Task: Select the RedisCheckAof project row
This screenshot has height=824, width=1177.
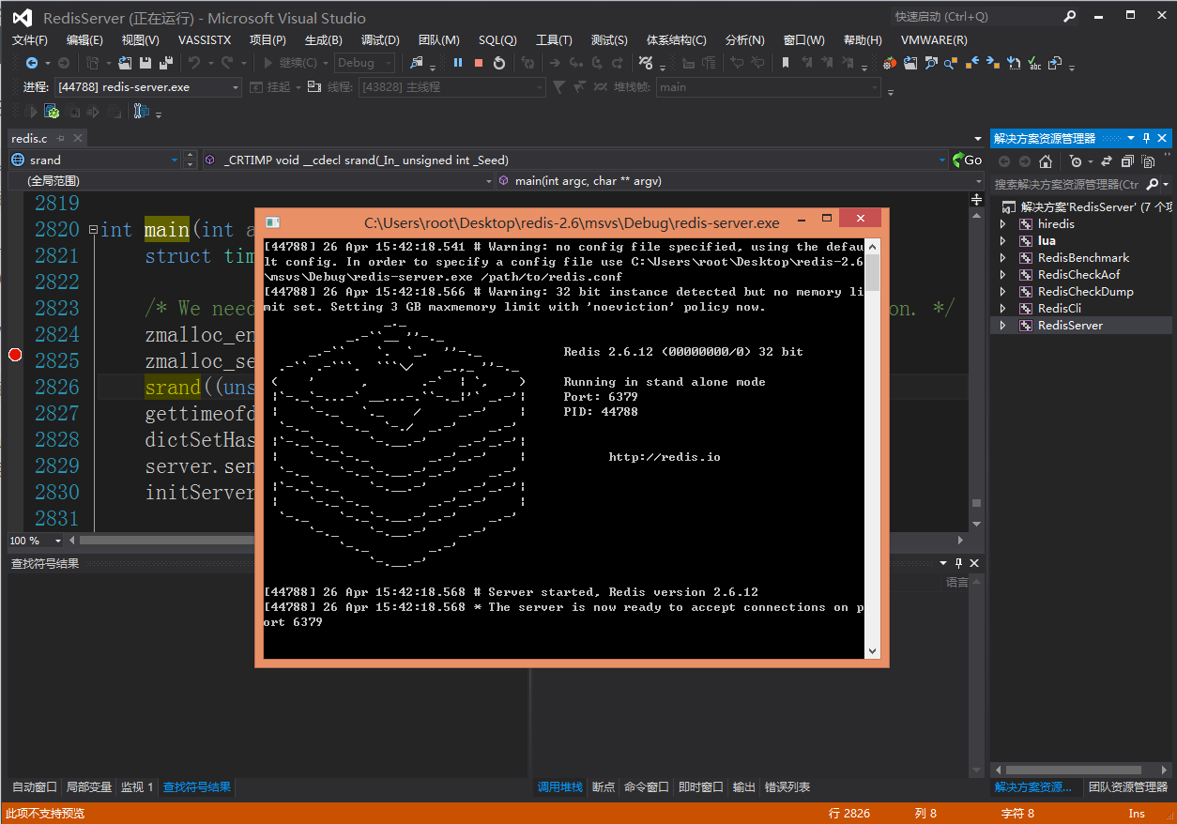Action: [1081, 275]
